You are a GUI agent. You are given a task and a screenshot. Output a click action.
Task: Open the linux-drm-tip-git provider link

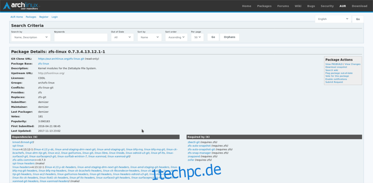[x=36, y=153]
